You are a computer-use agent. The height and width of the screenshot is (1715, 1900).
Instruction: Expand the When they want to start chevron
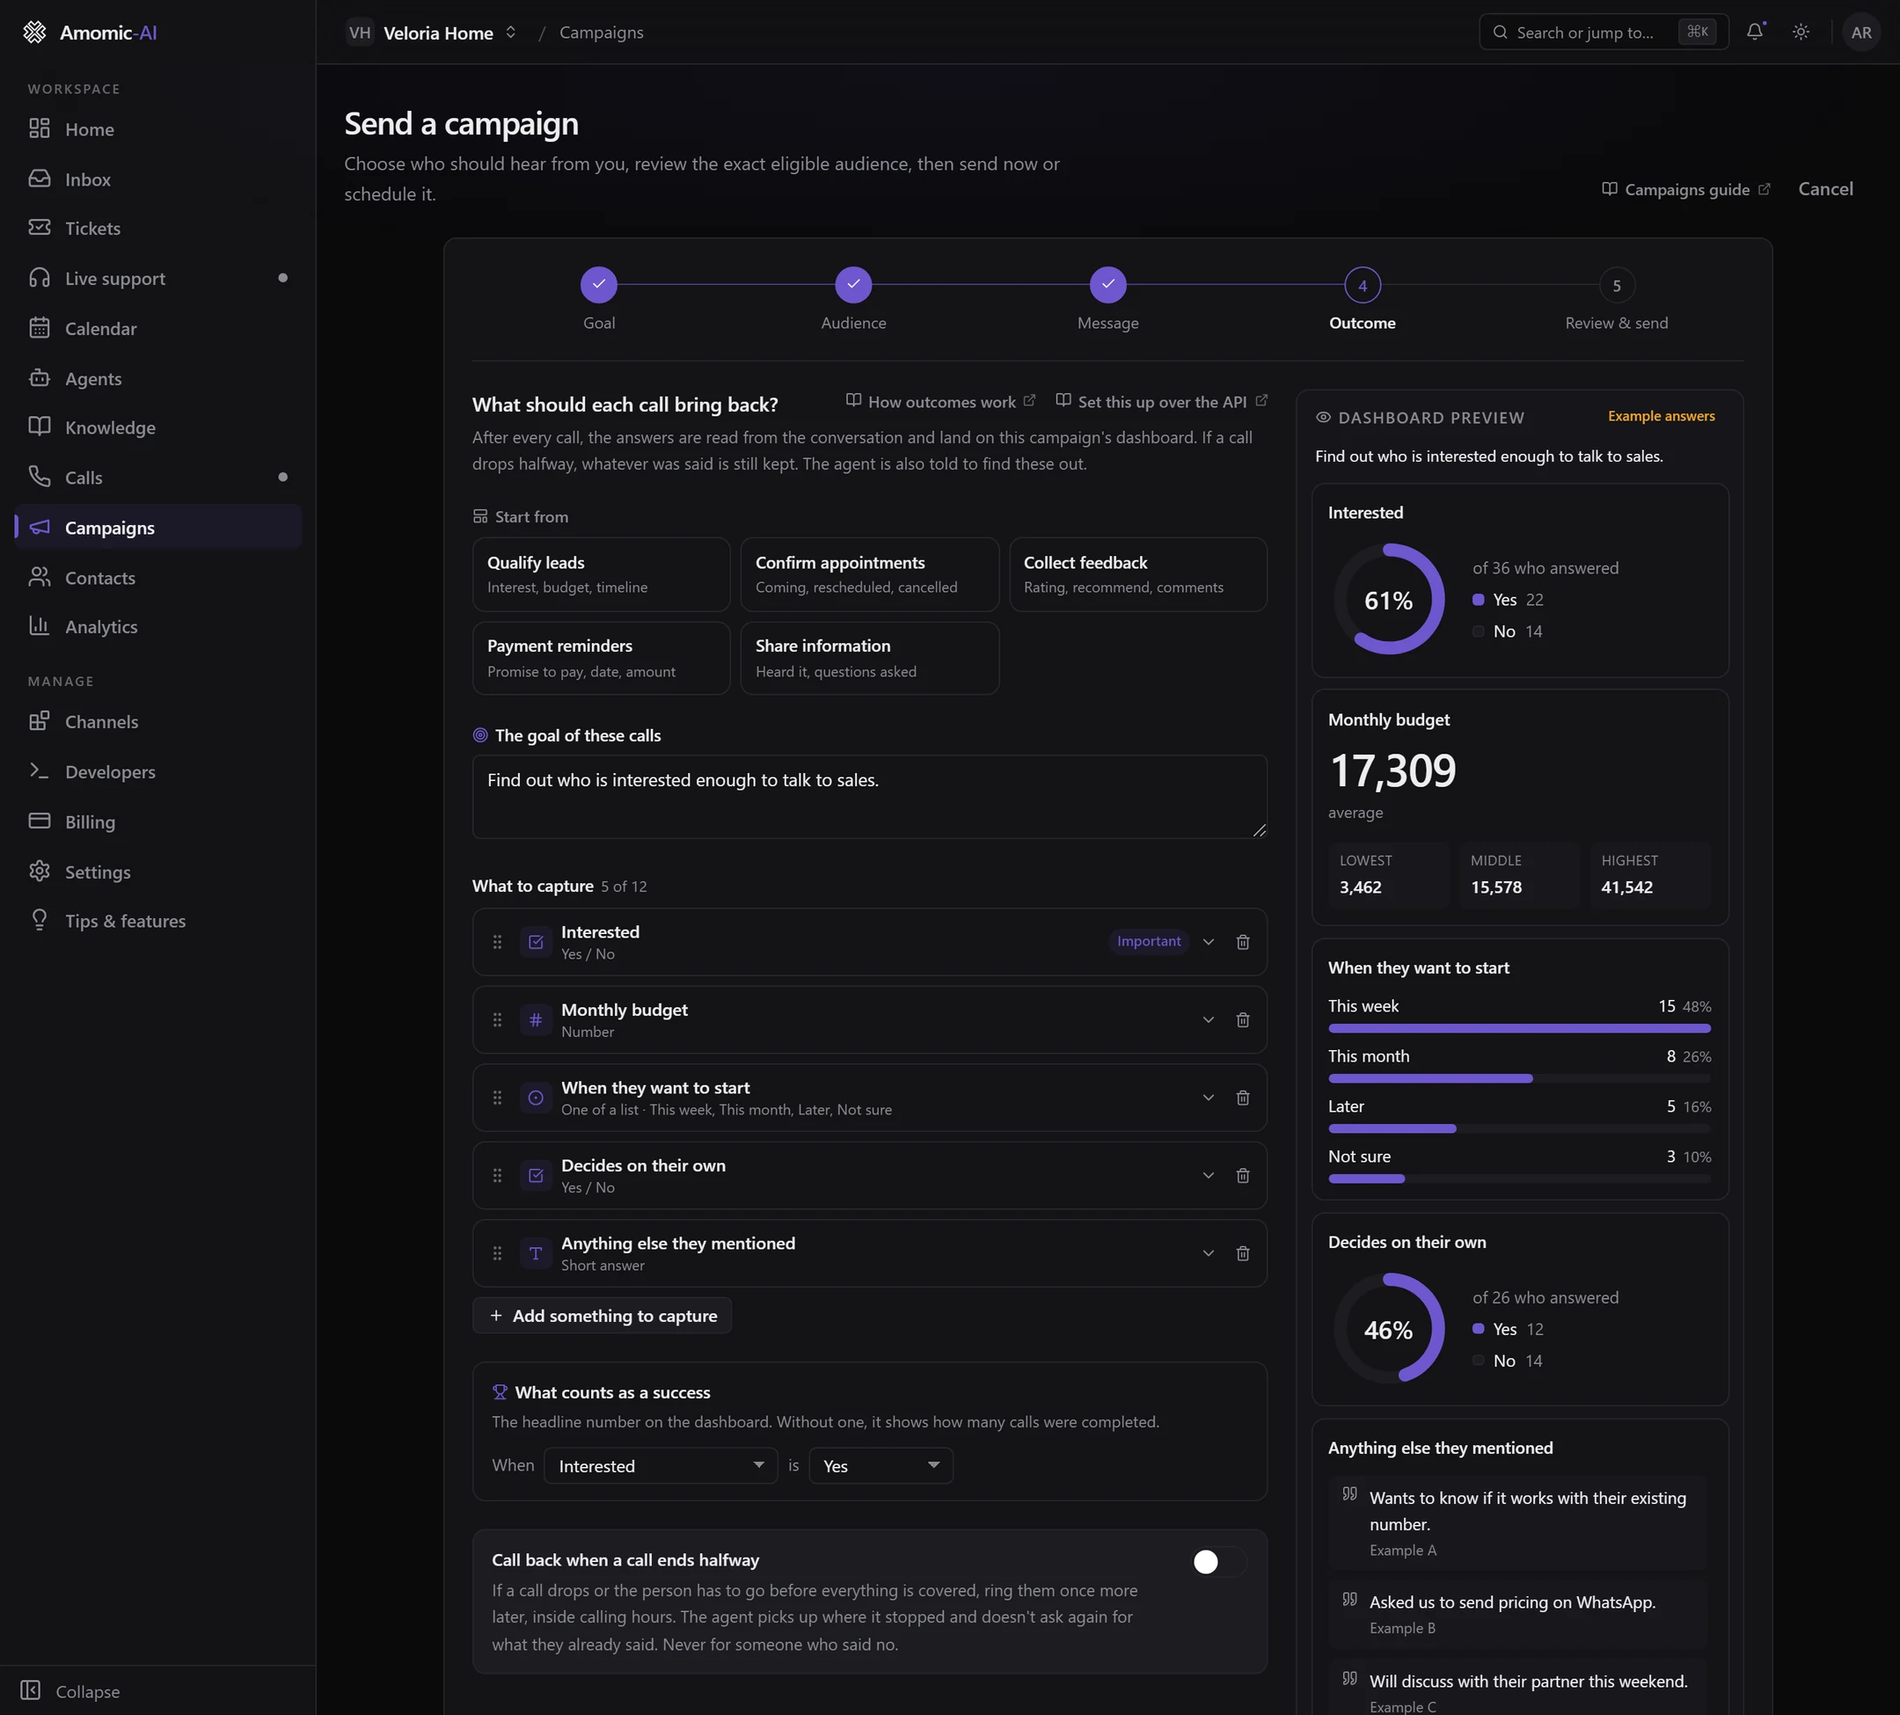(1209, 1098)
